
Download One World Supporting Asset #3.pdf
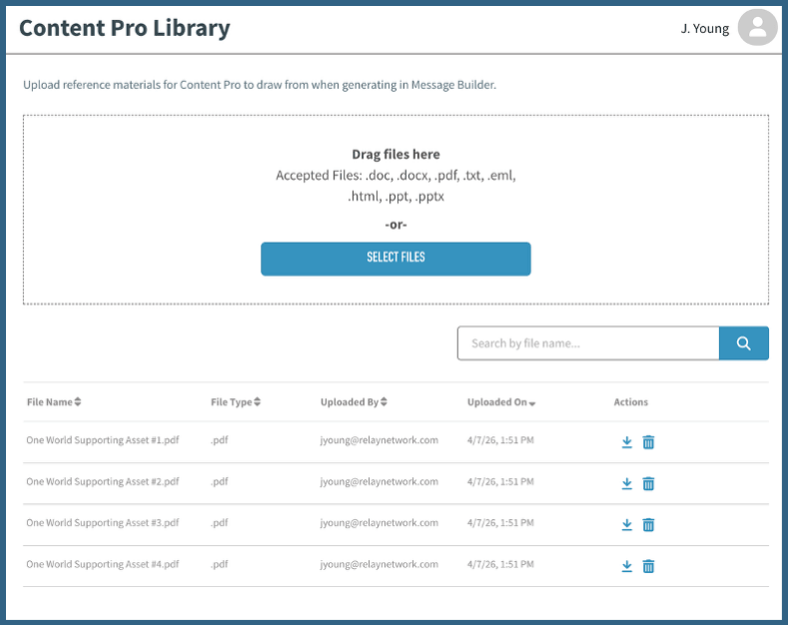pos(627,525)
